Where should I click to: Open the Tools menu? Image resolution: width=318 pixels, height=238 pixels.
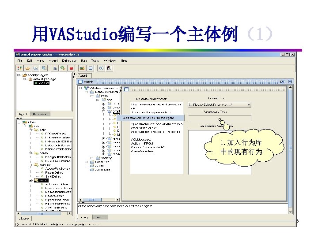coord(95,60)
